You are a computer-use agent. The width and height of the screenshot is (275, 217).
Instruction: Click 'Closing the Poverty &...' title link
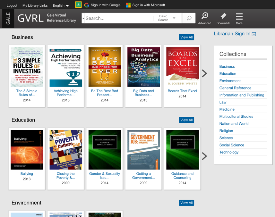pyautogui.click(x=65, y=176)
